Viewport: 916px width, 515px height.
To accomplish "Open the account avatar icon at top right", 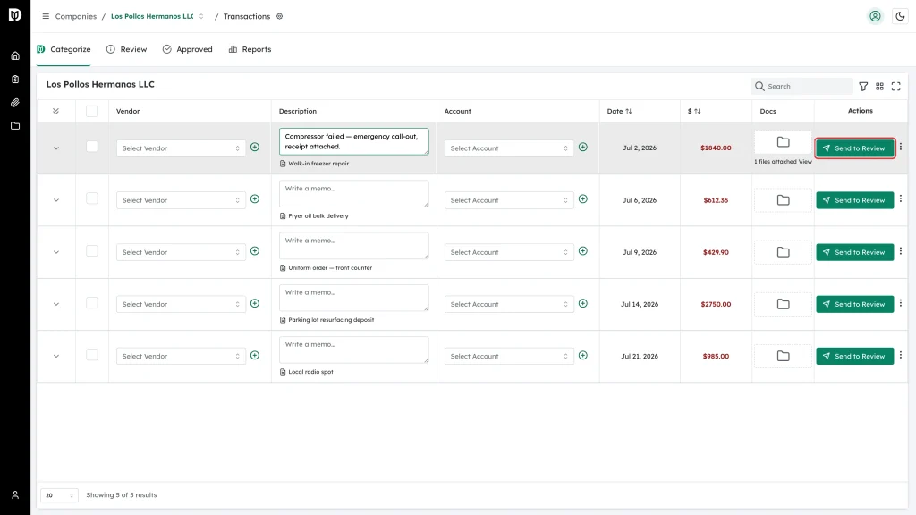I will [x=875, y=16].
